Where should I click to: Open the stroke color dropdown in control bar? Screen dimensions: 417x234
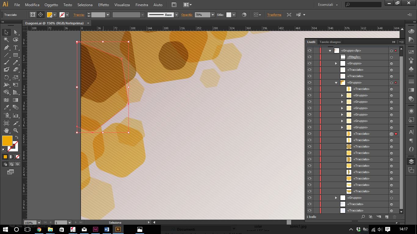[67, 15]
